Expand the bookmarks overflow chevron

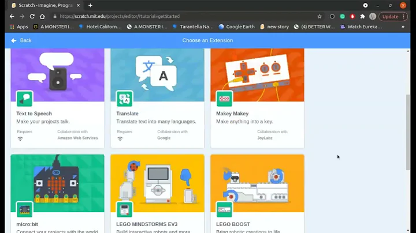403,27
